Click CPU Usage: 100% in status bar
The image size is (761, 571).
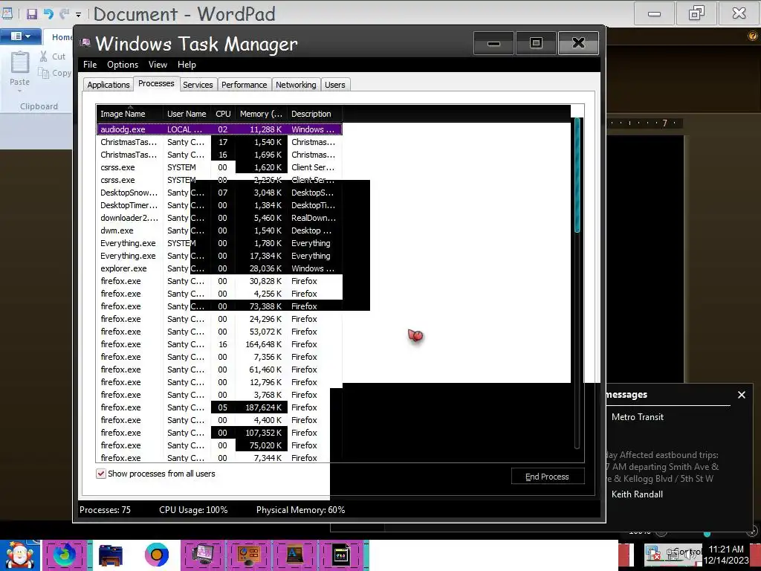(x=193, y=510)
